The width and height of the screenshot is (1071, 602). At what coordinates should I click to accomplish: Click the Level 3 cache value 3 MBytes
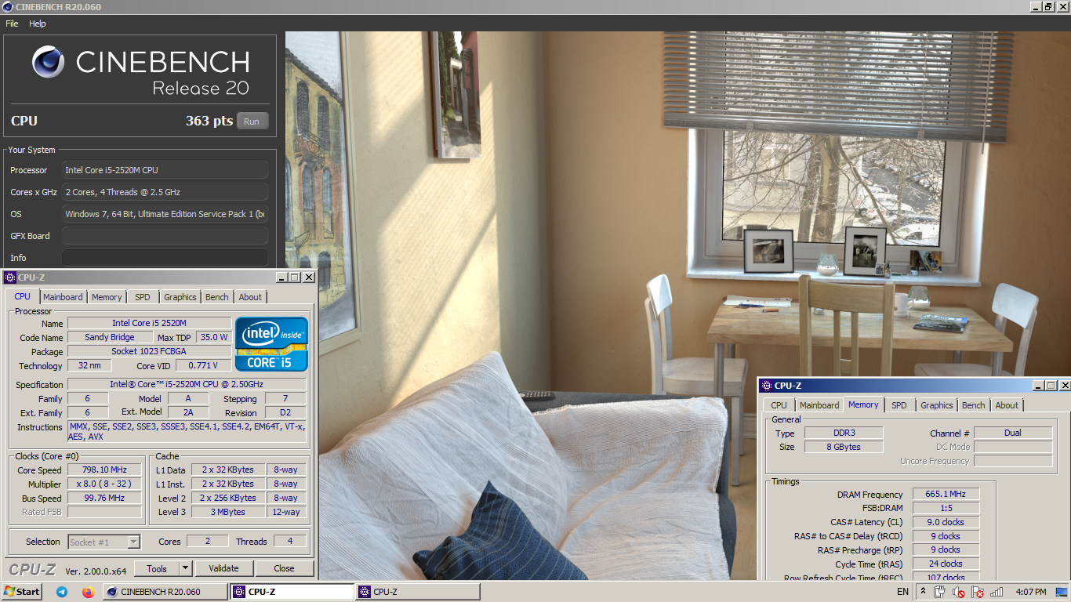pos(228,512)
